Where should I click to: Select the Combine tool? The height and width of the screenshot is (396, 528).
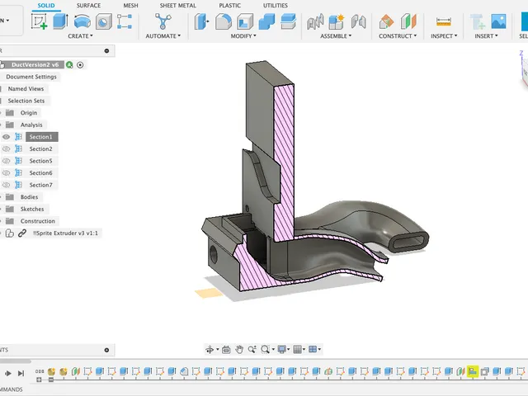click(x=266, y=21)
